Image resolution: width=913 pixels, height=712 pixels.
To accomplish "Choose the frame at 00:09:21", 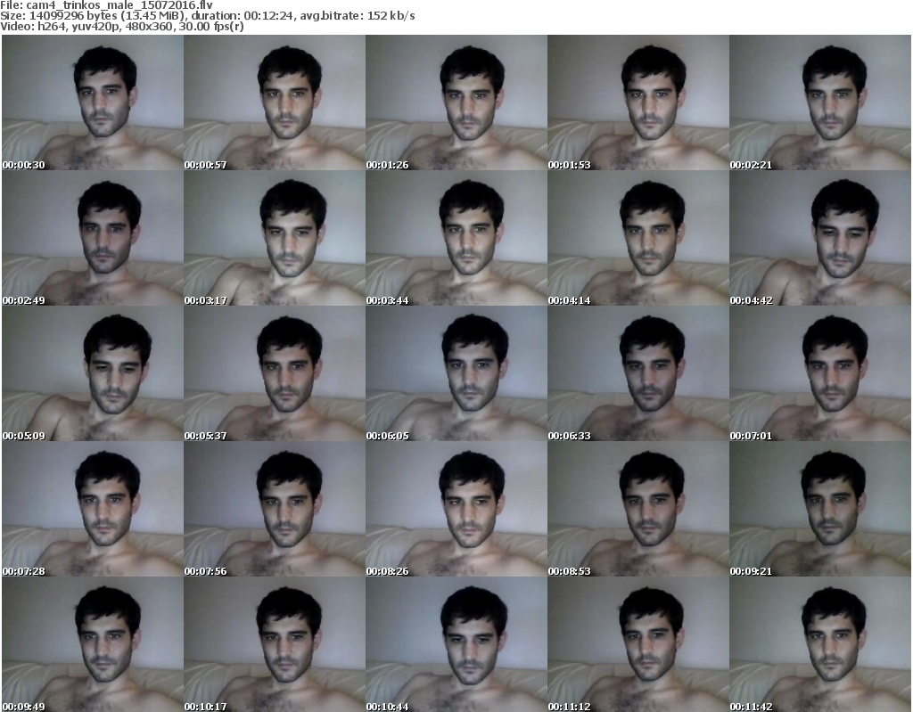I will (820, 510).
